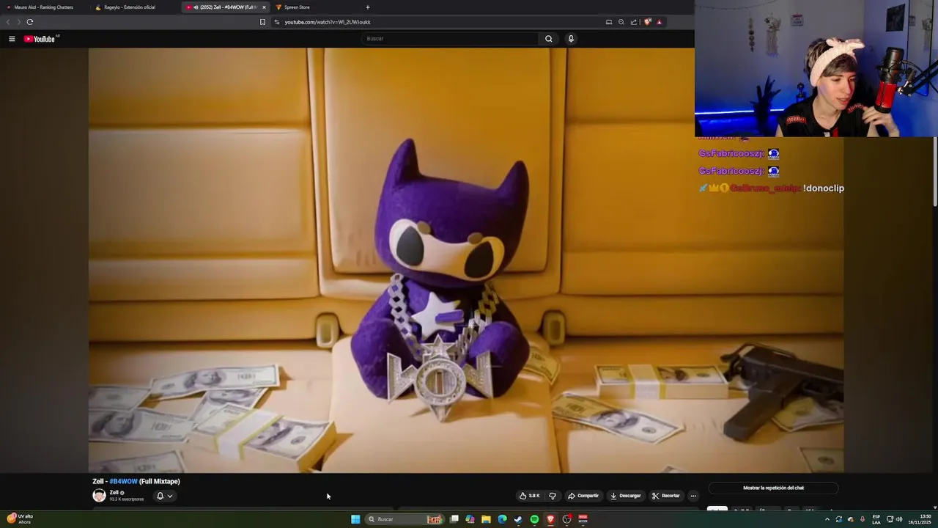
Task: Switch to the Spreen Store tab
Action: 297,7
